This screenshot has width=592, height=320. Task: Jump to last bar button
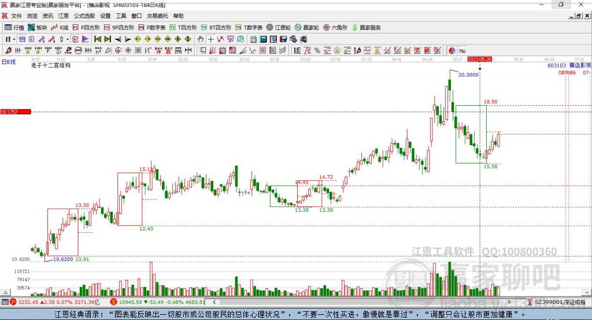(x=108, y=39)
